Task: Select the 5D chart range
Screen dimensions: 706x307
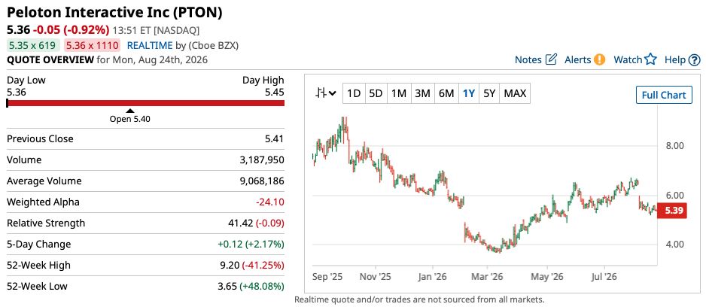Action: (x=376, y=93)
